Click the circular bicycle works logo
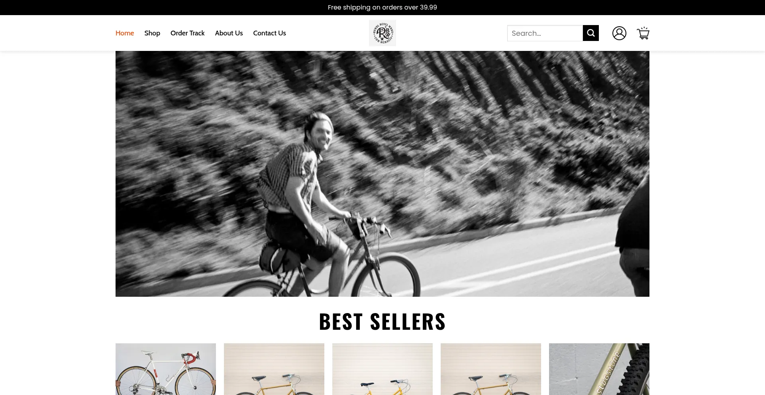 point(382,33)
